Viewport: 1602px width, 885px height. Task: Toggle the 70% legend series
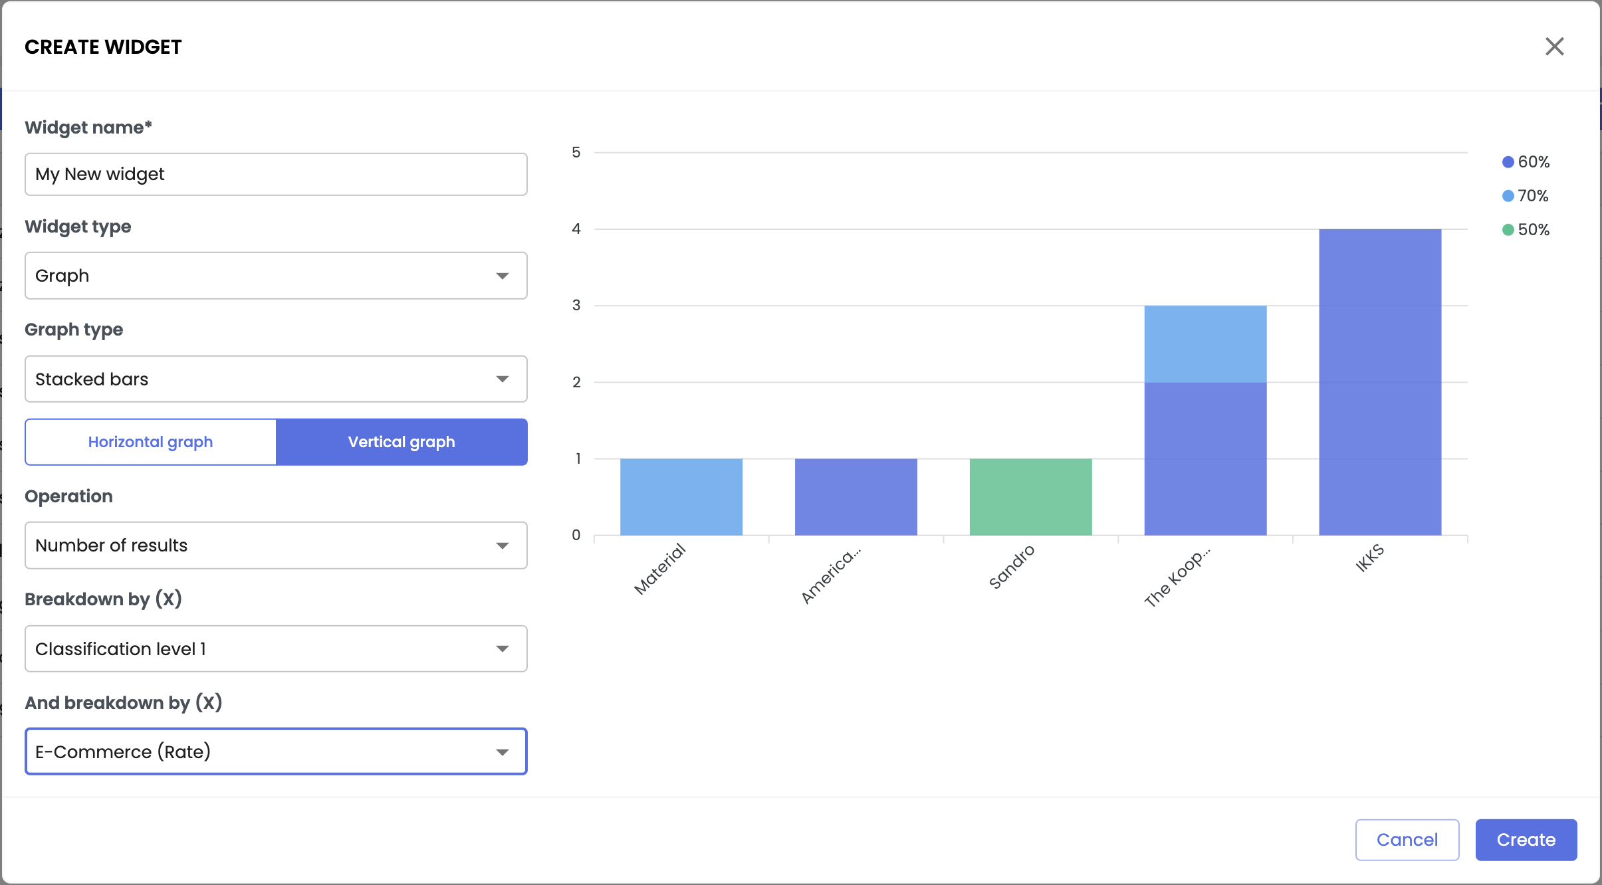point(1526,196)
